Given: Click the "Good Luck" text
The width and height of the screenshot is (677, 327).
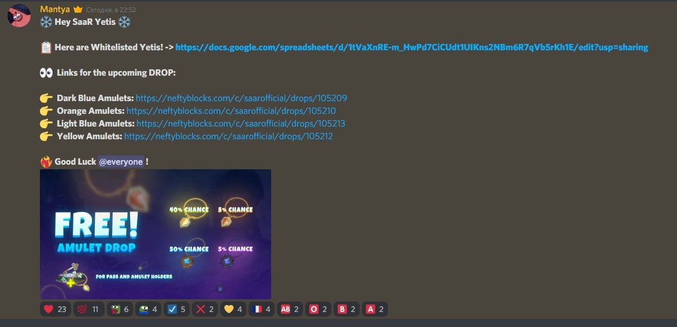Looking at the screenshot, I should (75, 162).
